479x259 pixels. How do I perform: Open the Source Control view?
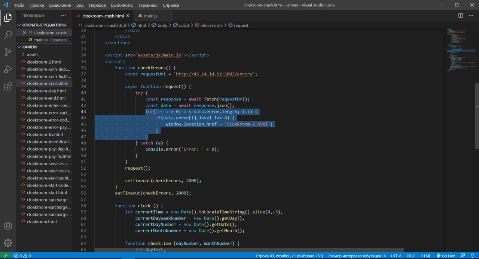[x=8, y=52]
